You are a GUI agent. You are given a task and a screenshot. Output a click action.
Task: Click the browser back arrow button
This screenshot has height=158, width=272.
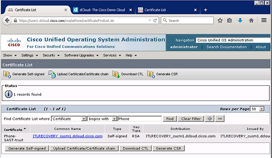[7, 20]
